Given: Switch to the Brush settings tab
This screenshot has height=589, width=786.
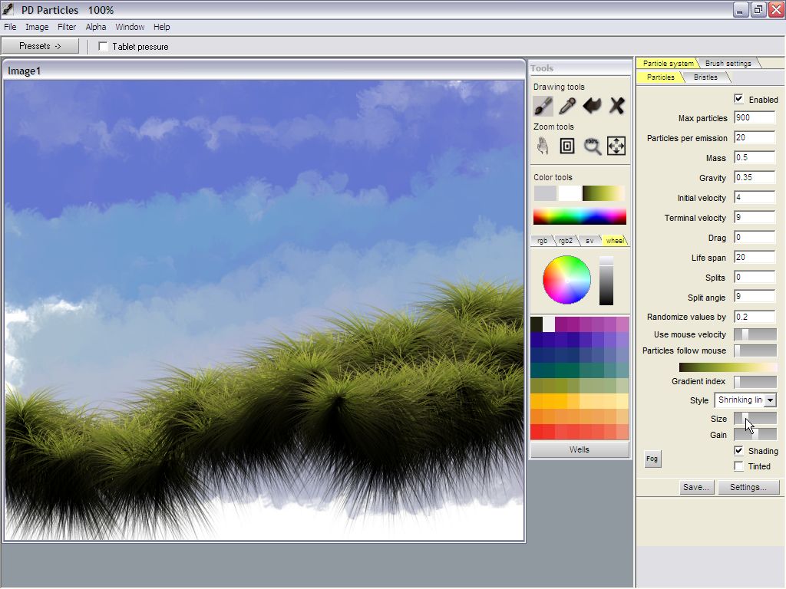Looking at the screenshot, I should pos(728,64).
